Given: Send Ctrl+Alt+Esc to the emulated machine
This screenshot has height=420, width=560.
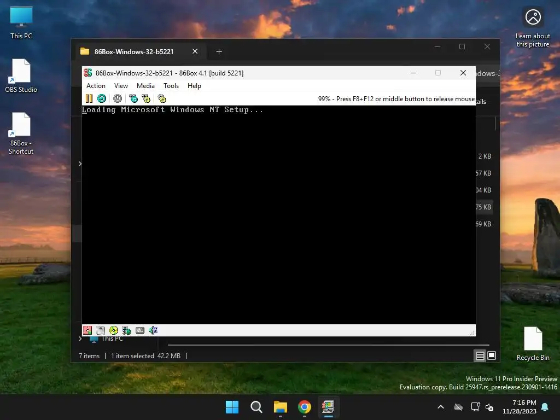Looking at the screenshot, I should pyautogui.click(x=146, y=98).
